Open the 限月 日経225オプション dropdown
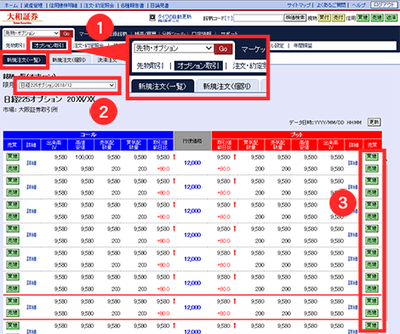Screen dimensions: 400x334 67,85
